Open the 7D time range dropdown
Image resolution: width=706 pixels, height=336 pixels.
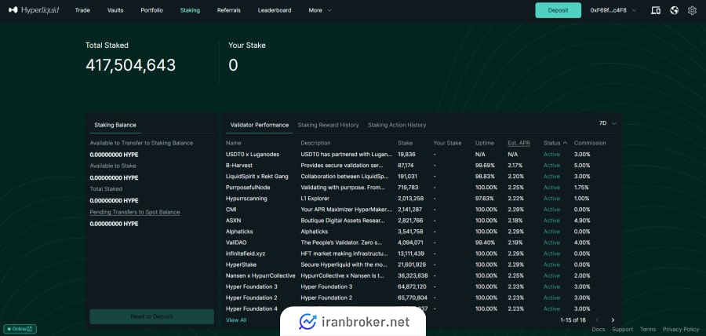click(x=607, y=123)
